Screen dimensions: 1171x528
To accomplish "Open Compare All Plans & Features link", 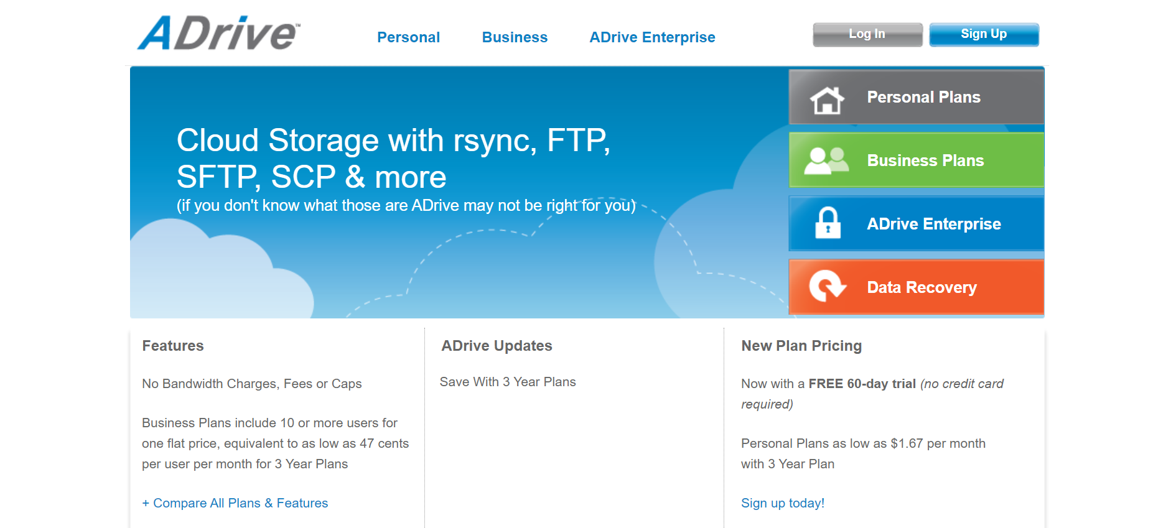I will (x=235, y=503).
